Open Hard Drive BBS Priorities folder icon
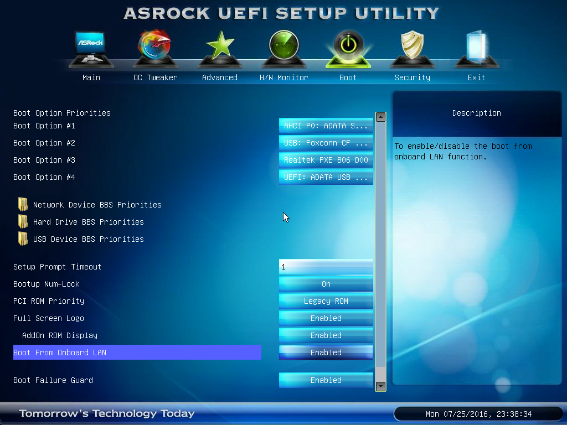Image resolution: width=567 pixels, height=425 pixels. 23,221
